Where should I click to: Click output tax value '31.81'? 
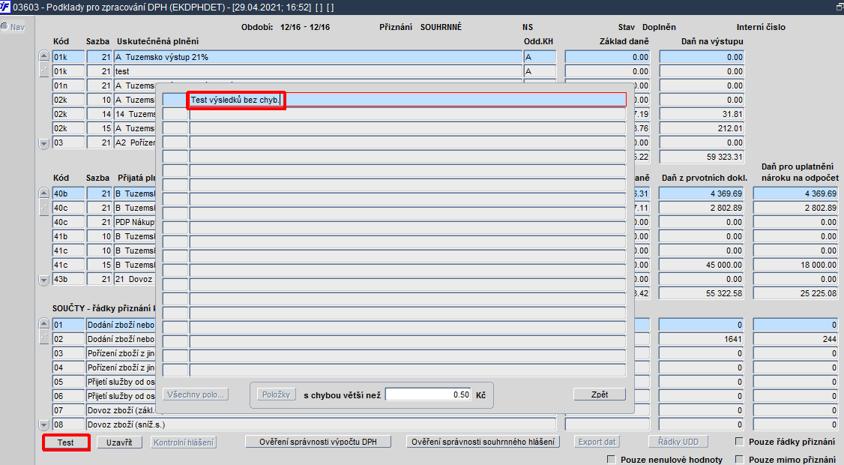(x=702, y=114)
